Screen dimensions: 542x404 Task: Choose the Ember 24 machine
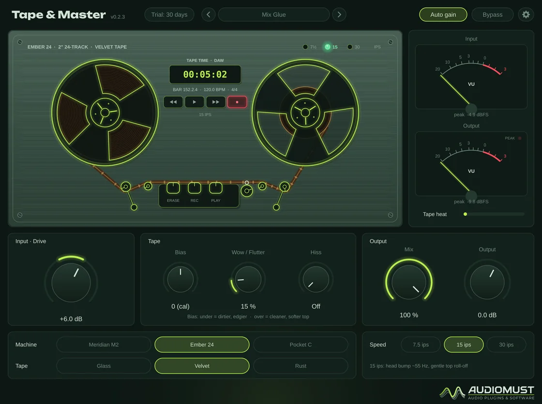pos(202,345)
